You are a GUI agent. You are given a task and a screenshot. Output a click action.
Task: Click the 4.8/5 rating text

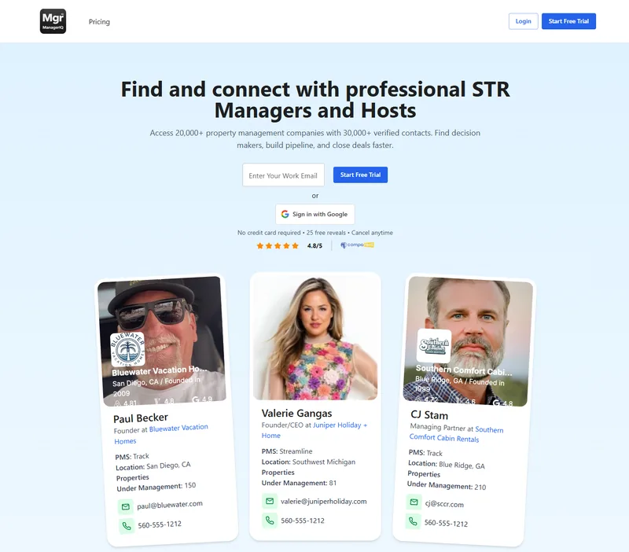pos(315,246)
